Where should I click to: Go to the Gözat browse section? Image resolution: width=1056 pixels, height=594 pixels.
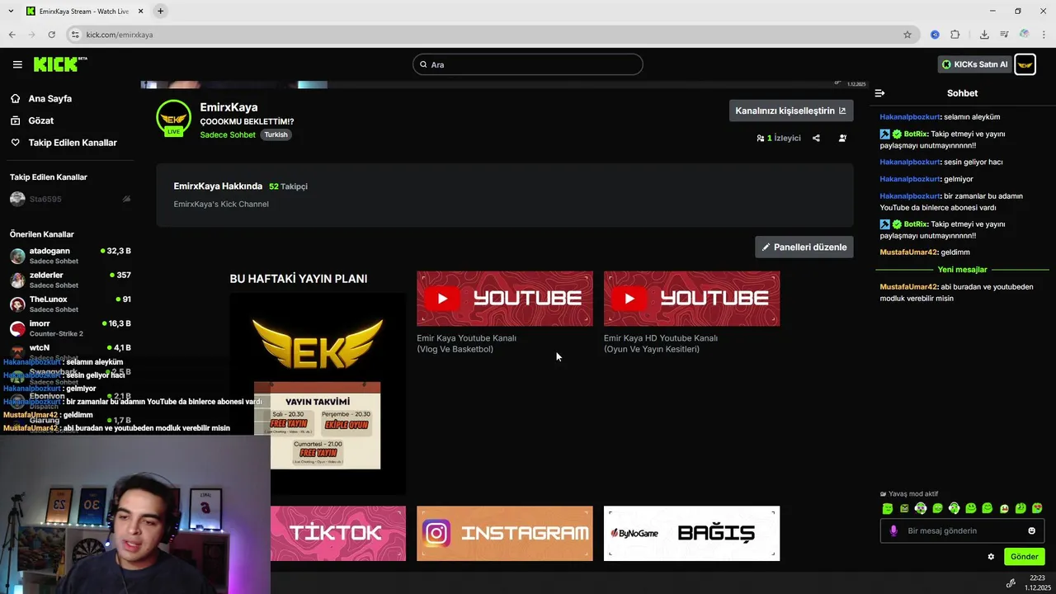tap(40, 120)
